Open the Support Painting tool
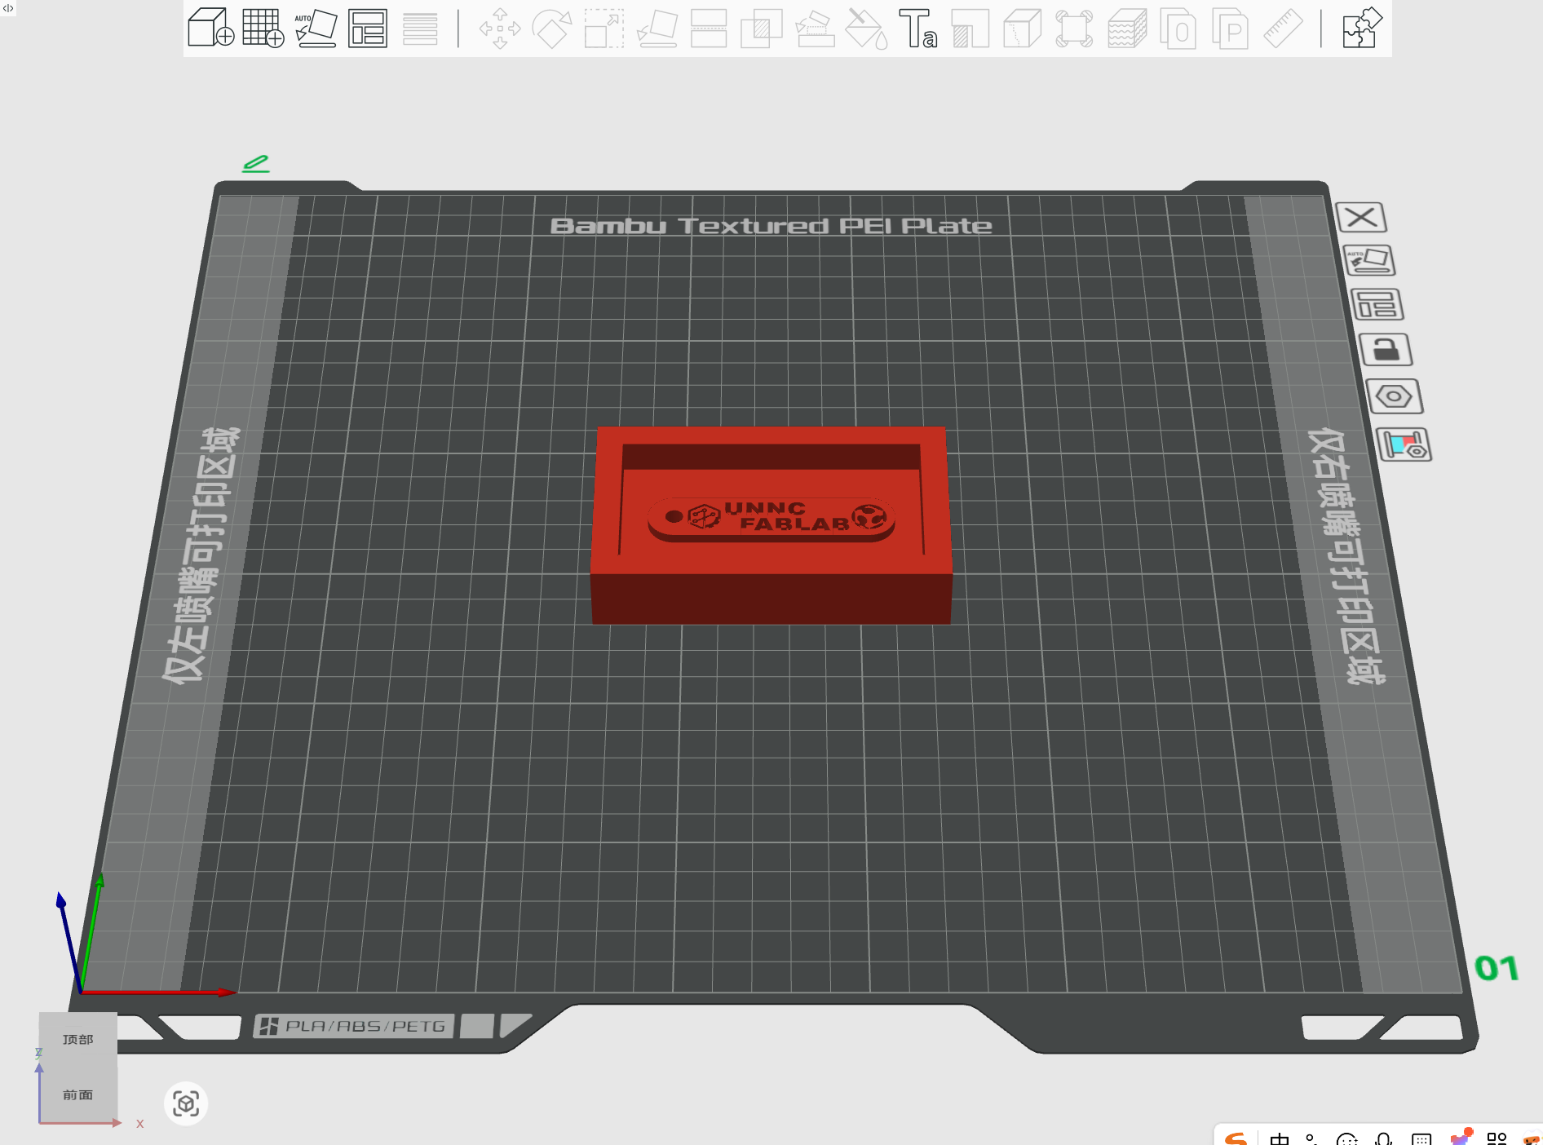1543x1145 pixels. (970, 29)
